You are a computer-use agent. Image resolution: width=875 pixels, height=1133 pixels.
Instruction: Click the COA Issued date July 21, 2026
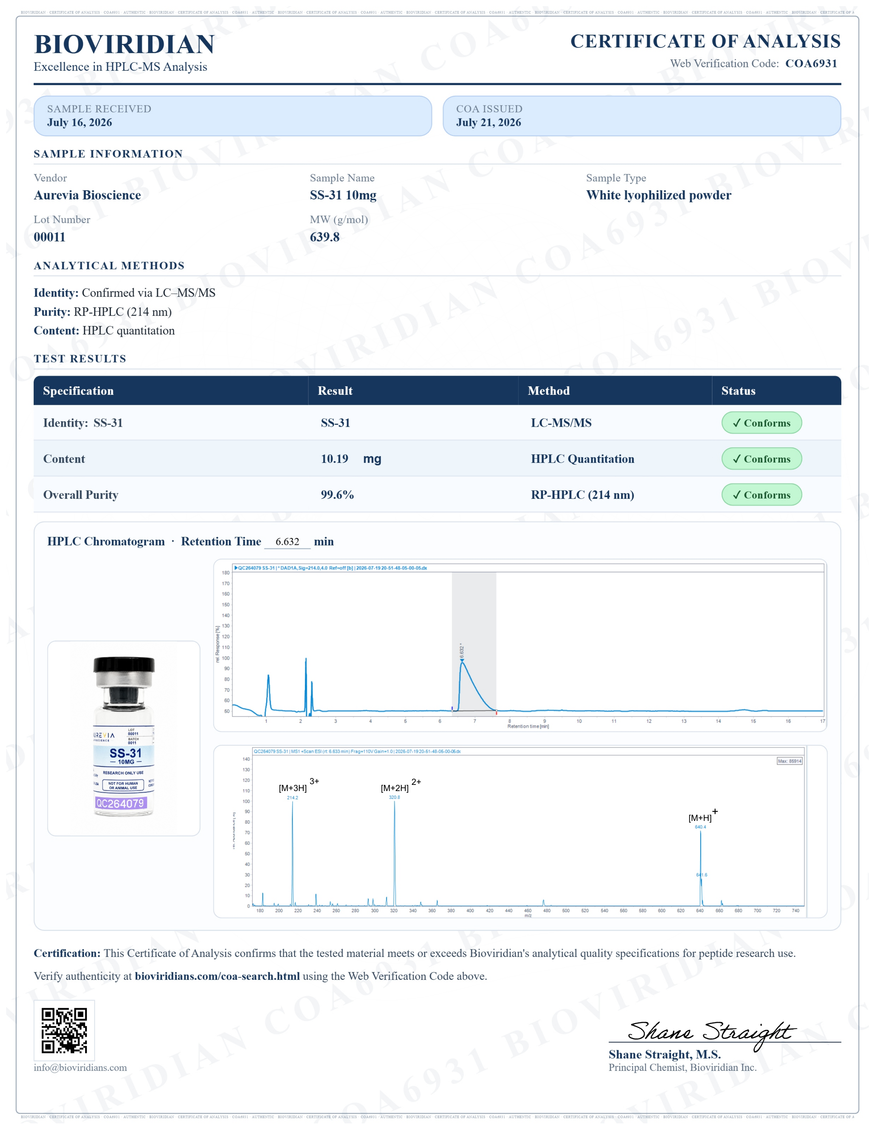click(x=489, y=123)
